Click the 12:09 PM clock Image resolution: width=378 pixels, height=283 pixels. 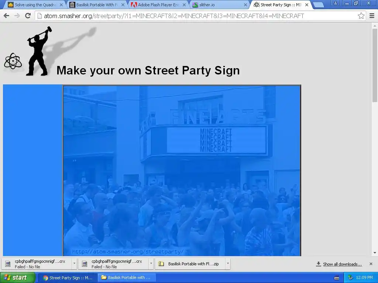(364, 278)
